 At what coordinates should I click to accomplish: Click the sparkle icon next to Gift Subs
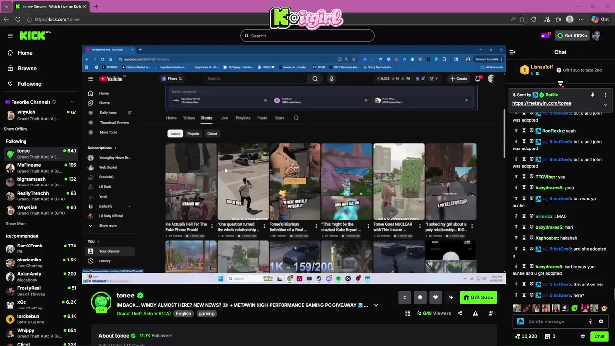pyautogui.click(x=451, y=297)
